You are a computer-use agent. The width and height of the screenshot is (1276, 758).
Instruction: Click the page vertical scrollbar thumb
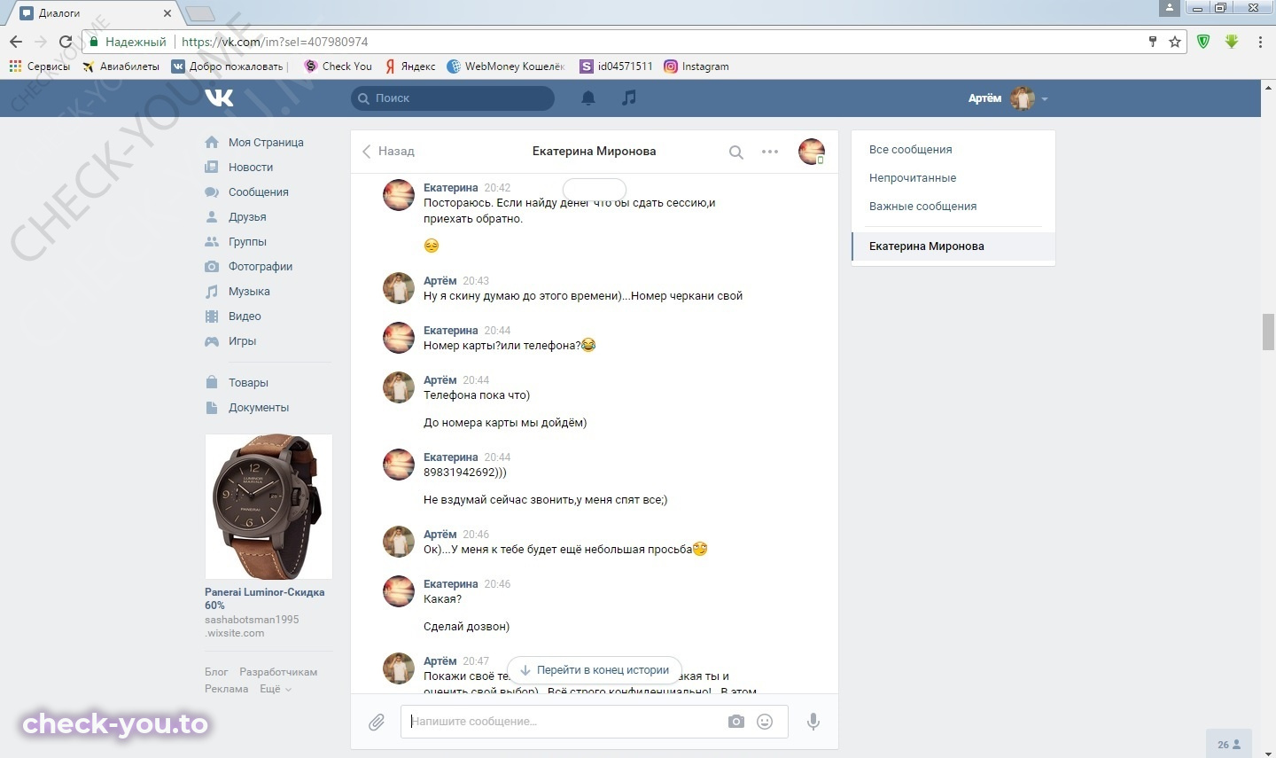pyautogui.click(x=1268, y=332)
